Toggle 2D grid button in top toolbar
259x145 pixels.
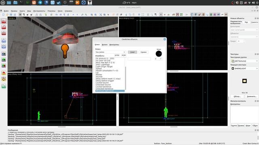[x=20, y=14]
